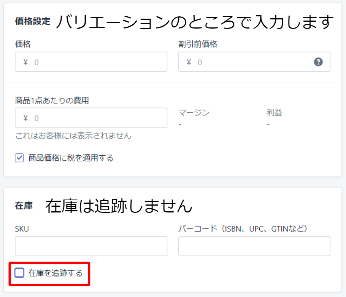Click the help icon in 割引前価格 field

pos(318,62)
